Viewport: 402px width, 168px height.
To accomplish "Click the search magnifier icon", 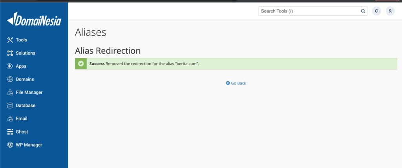I will coord(363,11).
